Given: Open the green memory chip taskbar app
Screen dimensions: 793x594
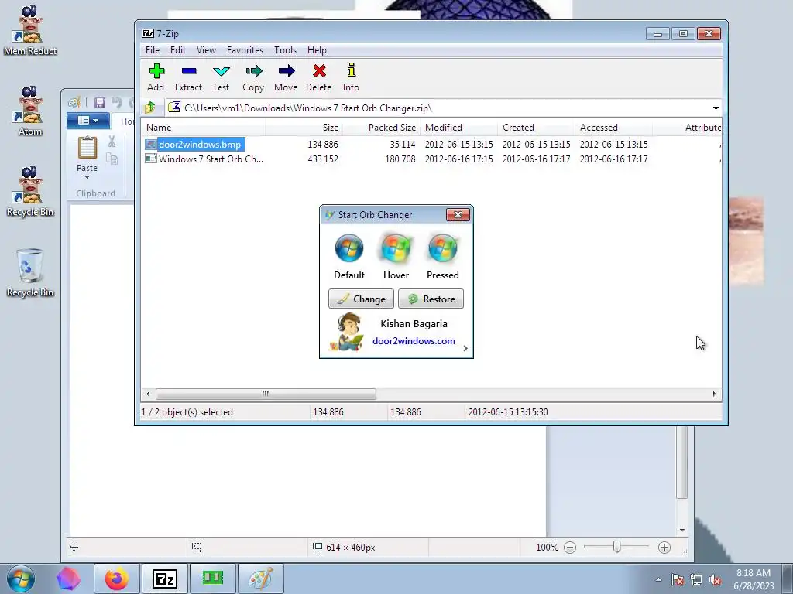Looking at the screenshot, I should 213,579.
